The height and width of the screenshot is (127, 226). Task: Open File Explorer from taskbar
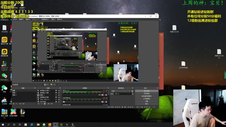(x=38, y=124)
